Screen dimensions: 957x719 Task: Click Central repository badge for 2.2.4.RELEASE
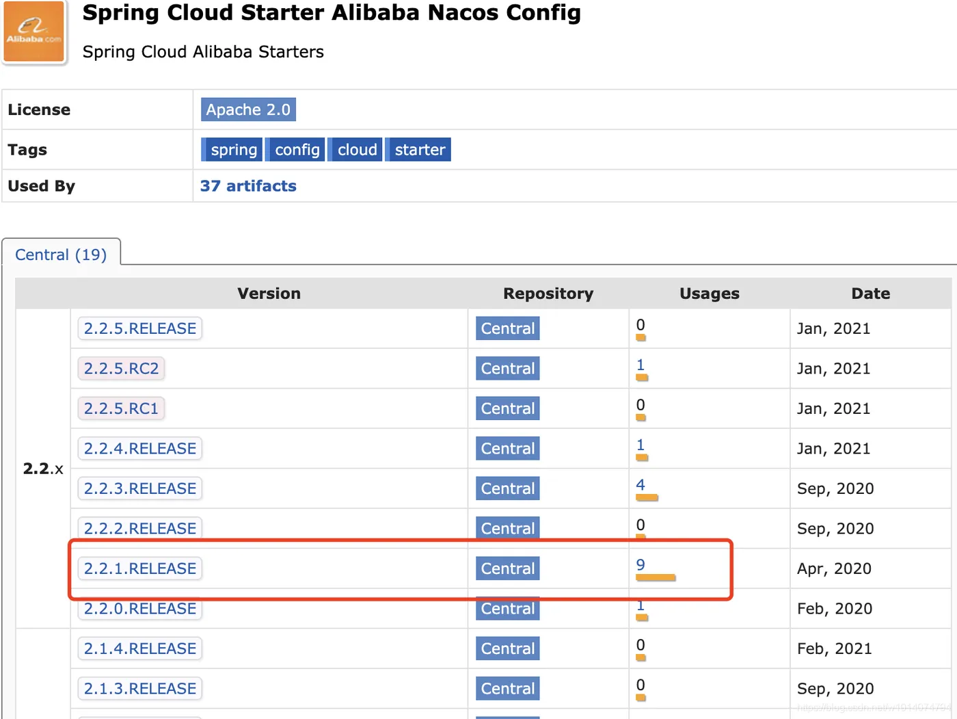[508, 449]
